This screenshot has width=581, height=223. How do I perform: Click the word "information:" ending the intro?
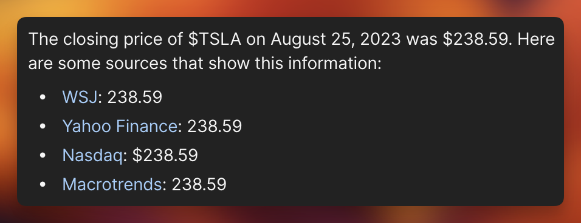[335, 64]
